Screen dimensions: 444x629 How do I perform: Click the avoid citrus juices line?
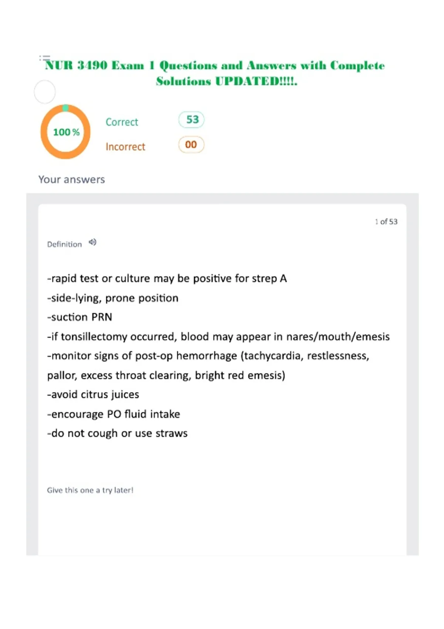click(x=93, y=394)
